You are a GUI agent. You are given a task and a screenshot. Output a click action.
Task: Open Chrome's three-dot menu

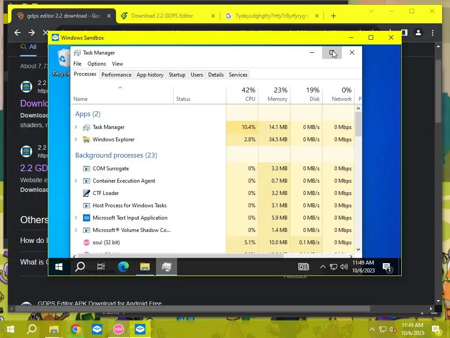tap(432, 33)
